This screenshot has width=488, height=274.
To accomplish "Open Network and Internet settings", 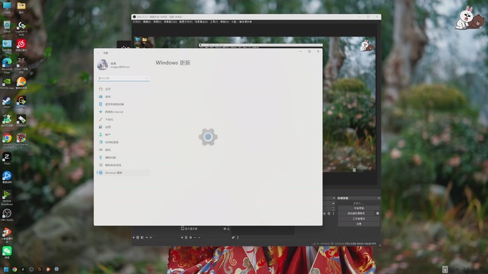I will point(123,112).
